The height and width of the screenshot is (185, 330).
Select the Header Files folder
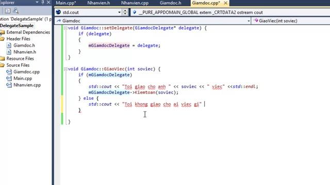(x=19, y=39)
